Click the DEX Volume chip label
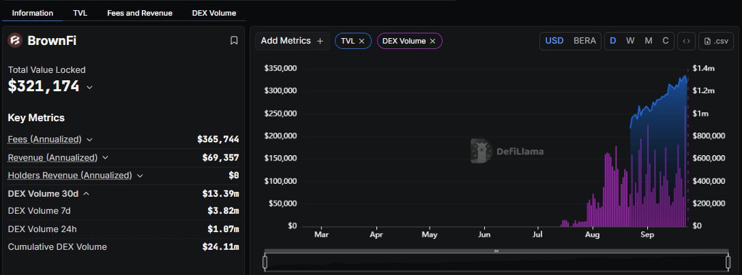 tap(404, 41)
